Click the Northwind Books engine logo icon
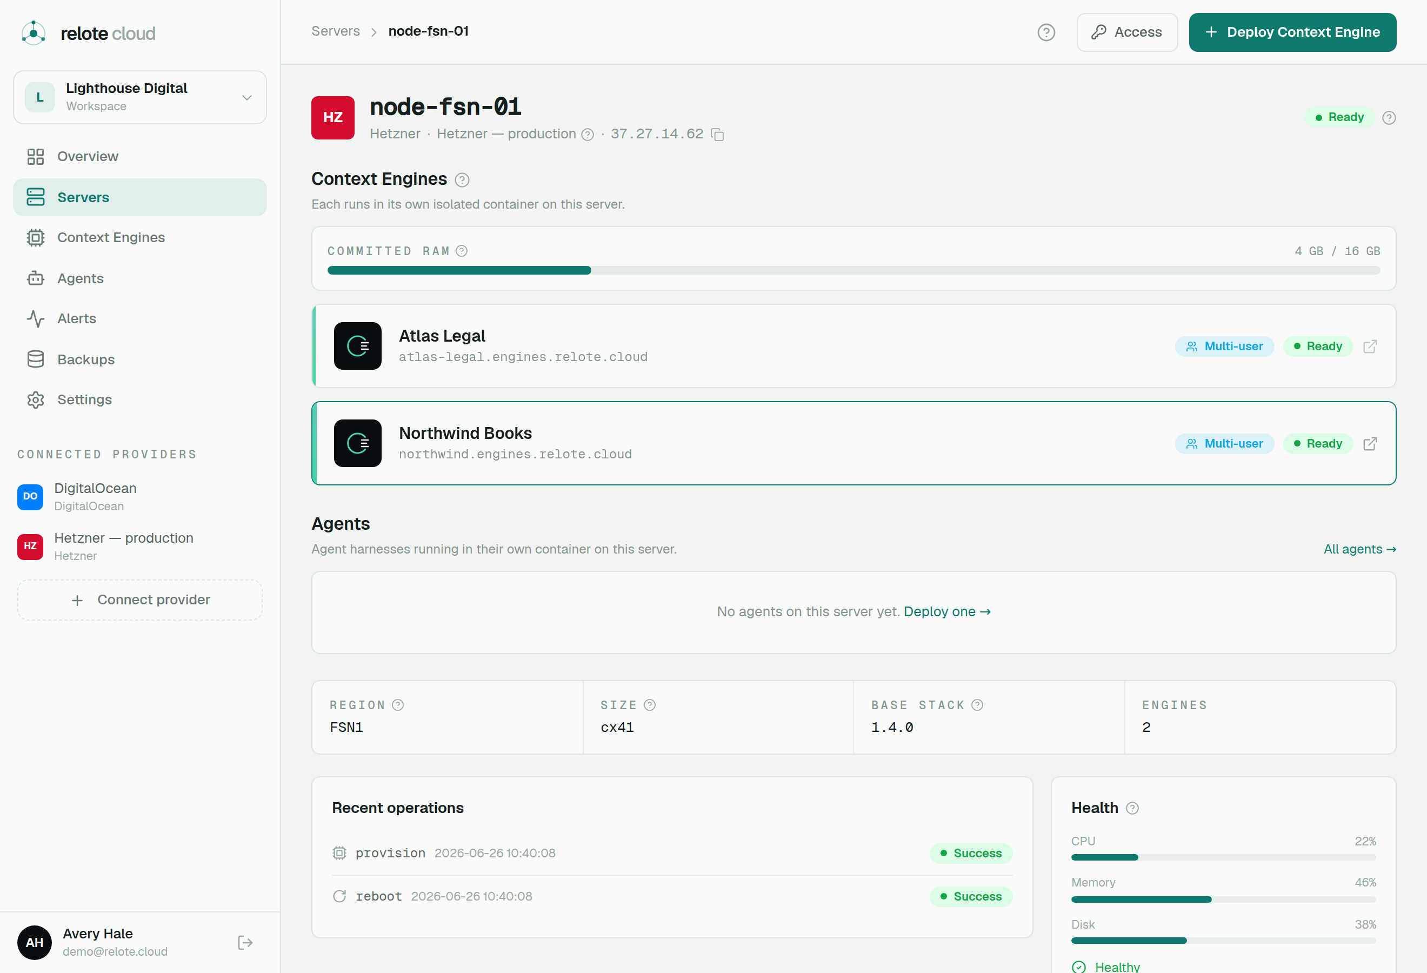The height and width of the screenshot is (973, 1427). click(x=357, y=443)
